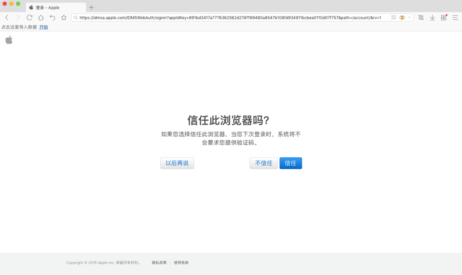The height and width of the screenshot is (275, 462).
Task: Click the 'Copyright © 2019 Apple Inc.' text
Action: pos(91,263)
